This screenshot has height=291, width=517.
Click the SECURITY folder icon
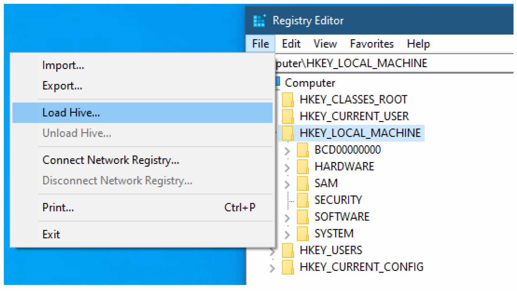click(303, 200)
